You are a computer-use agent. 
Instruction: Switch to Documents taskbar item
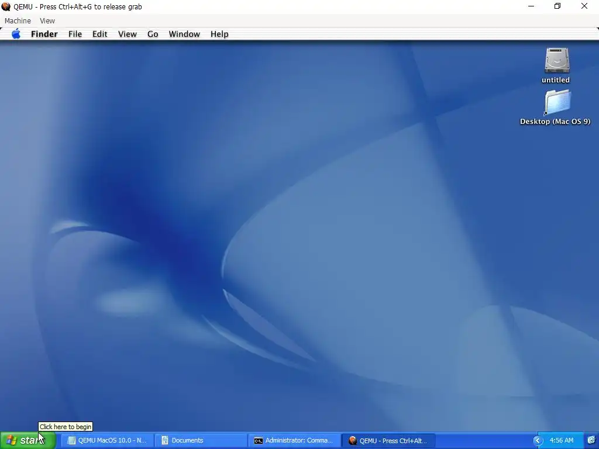pyautogui.click(x=201, y=440)
